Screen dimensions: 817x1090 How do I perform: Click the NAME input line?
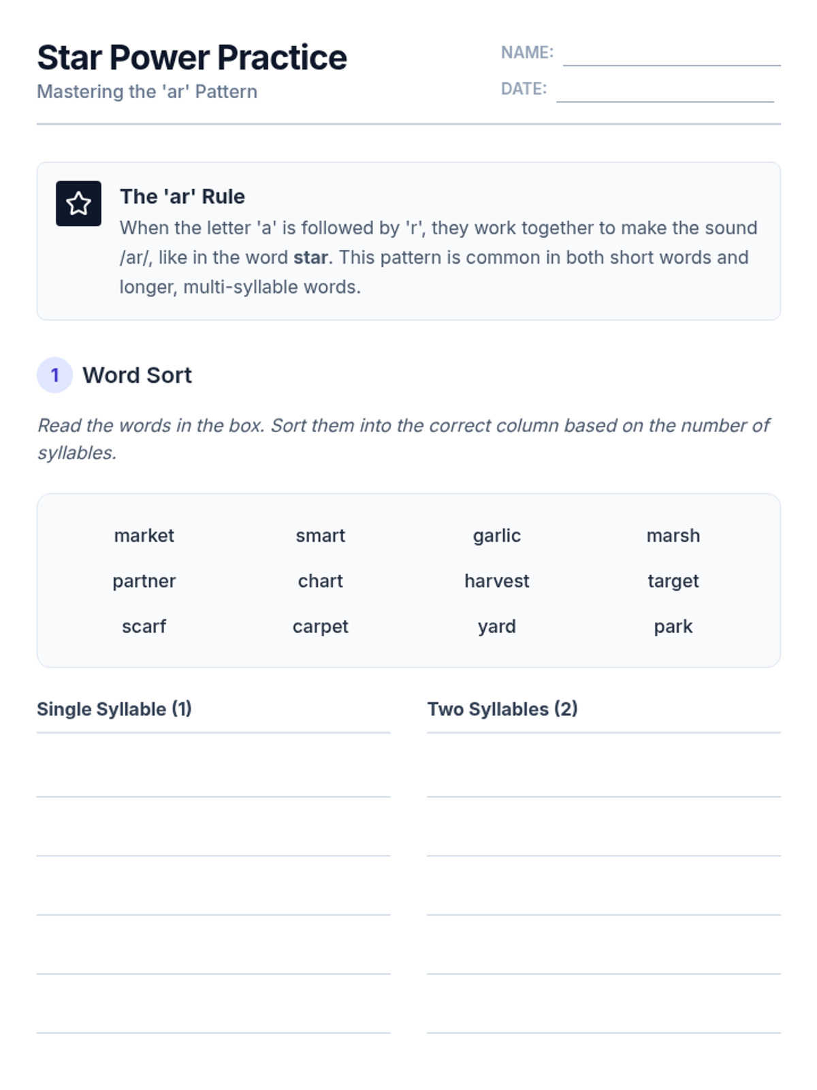(671, 56)
